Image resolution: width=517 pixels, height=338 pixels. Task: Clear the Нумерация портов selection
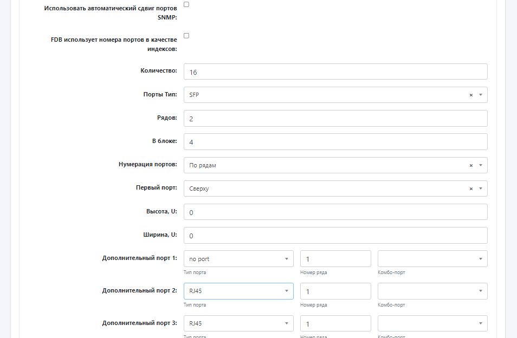[x=471, y=165]
